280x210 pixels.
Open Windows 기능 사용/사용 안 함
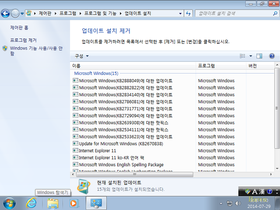pyautogui.click(x=36, y=51)
